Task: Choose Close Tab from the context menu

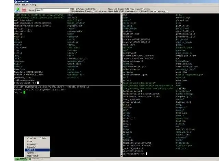Action: pyautogui.click(x=37, y=138)
